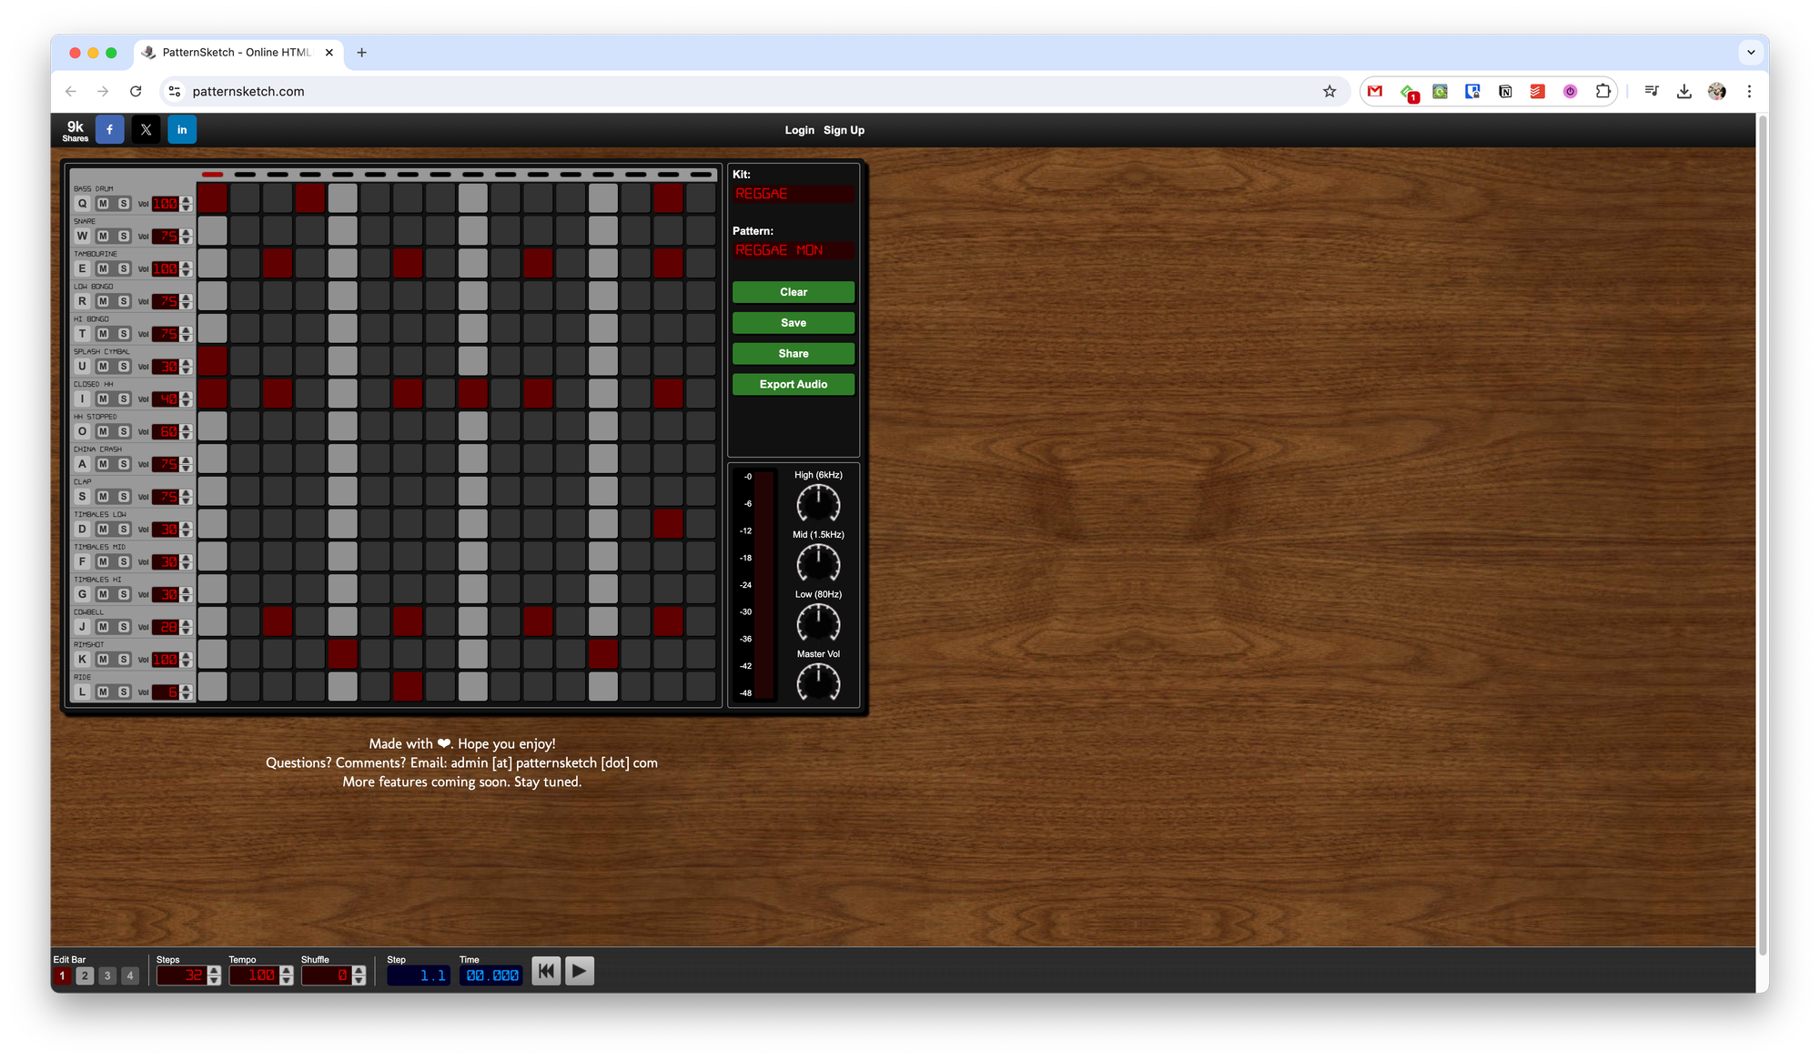Image resolution: width=1820 pixels, height=1060 pixels.
Task: Open the Kit selector showing REGGAE
Action: tap(793, 194)
